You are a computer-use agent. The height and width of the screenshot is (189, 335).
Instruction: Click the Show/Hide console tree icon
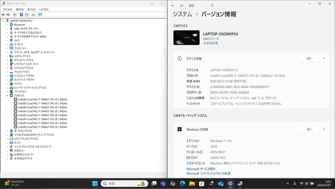tap(14, 15)
